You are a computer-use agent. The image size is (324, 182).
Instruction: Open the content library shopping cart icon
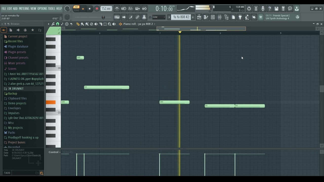(x=260, y=17)
